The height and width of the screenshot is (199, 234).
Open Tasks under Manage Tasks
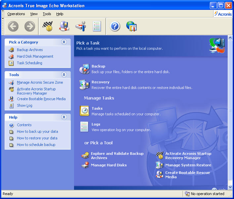click(x=97, y=108)
